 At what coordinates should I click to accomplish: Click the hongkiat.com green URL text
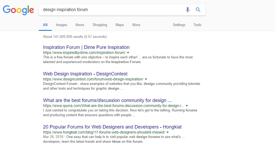(104, 132)
